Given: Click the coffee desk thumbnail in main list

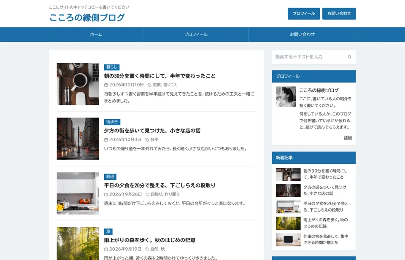Looking at the screenshot, I should coord(78,84).
